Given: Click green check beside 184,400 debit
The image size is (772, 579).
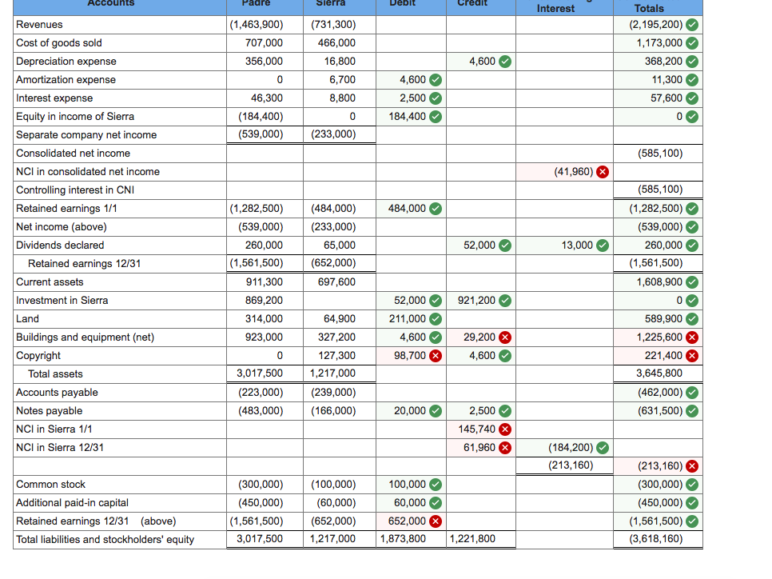Looking at the screenshot, I should tap(436, 117).
